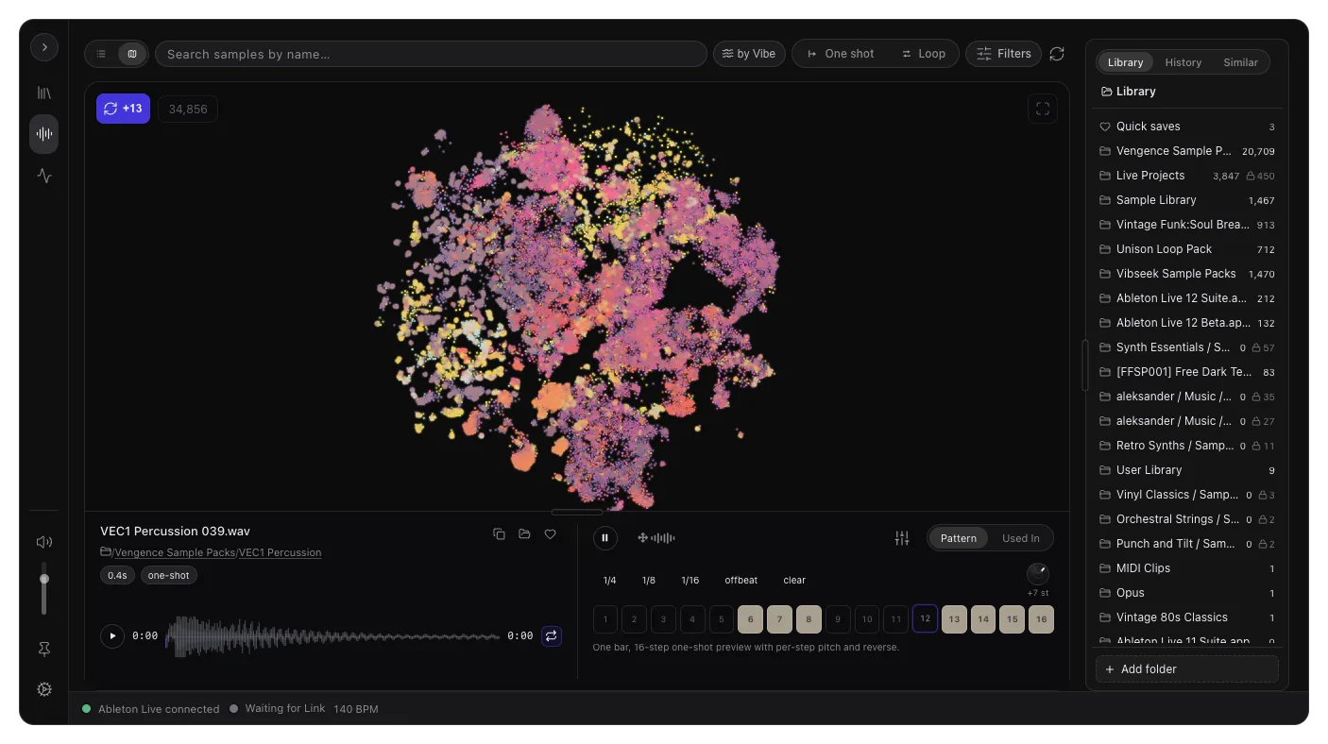Switch to the Used In tab
The width and height of the screenshot is (1328, 744).
[1021, 538]
